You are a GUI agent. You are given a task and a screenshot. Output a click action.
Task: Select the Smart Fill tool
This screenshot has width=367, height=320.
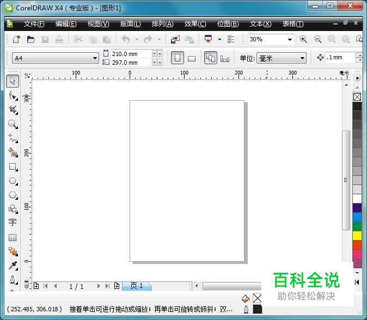[13, 152]
